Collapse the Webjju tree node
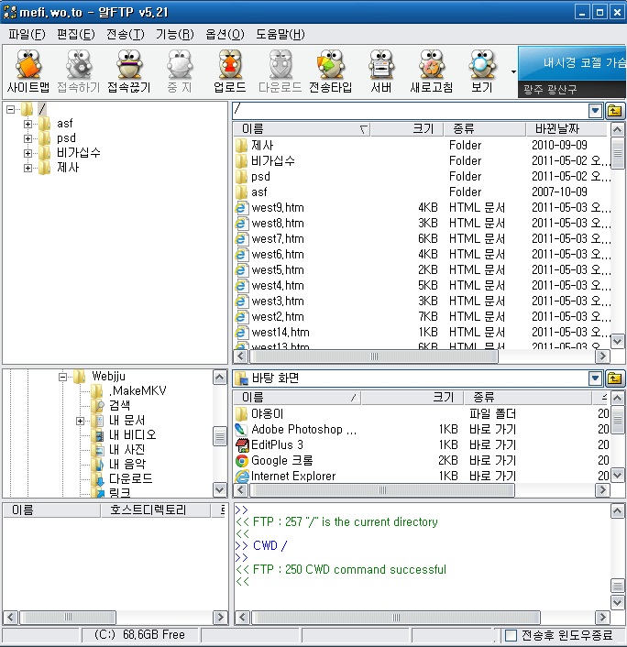Viewport: 627px width, 647px height. point(63,377)
